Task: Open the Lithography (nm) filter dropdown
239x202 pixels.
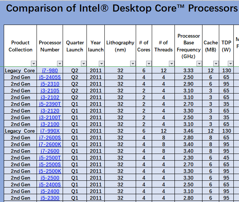Action: (133, 63)
